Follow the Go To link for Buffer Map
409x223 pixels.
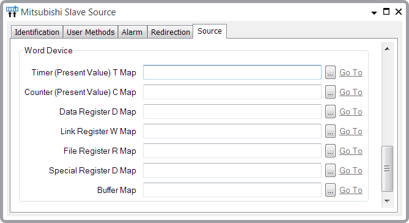click(350, 190)
